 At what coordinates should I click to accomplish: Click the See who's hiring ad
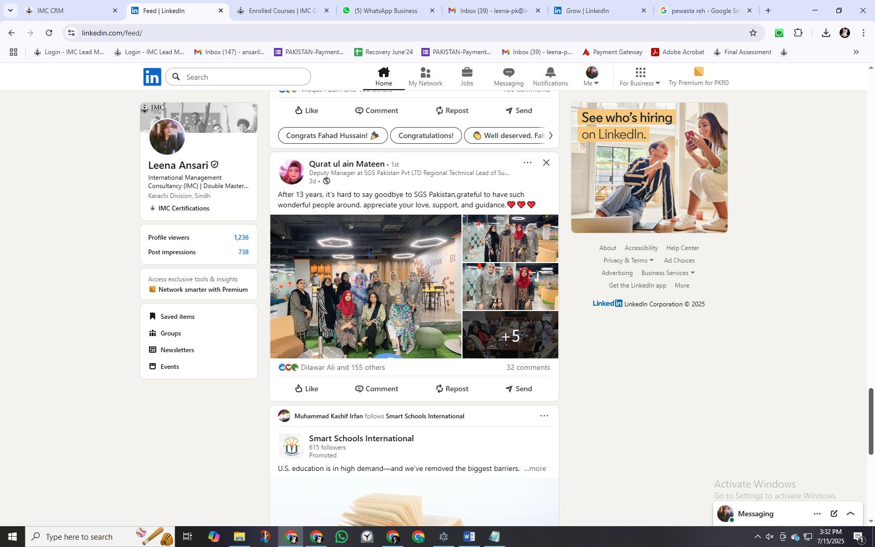[649, 167]
